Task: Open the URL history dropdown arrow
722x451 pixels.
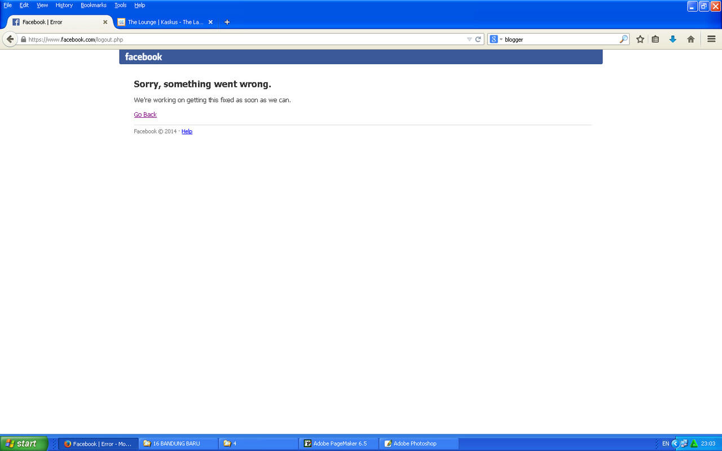Action: tap(469, 39)
